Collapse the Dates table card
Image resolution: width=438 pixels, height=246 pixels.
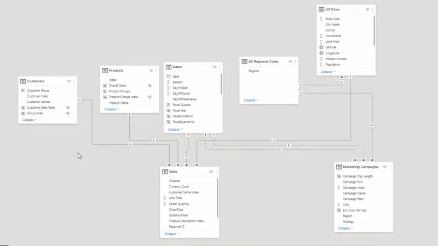coord(175,130)
